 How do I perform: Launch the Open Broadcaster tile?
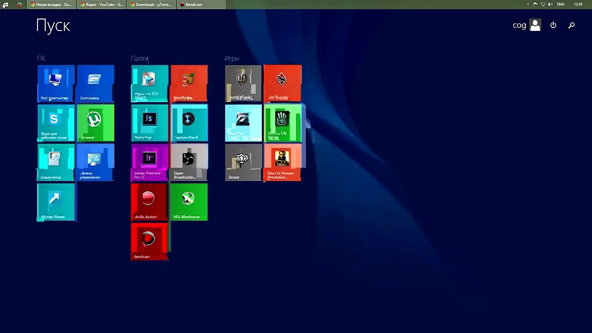(189, 162)
